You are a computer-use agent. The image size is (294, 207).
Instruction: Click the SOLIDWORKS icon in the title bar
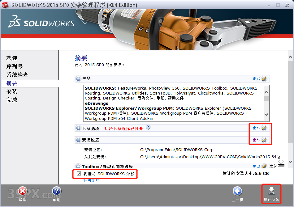[x=5, y=5]
